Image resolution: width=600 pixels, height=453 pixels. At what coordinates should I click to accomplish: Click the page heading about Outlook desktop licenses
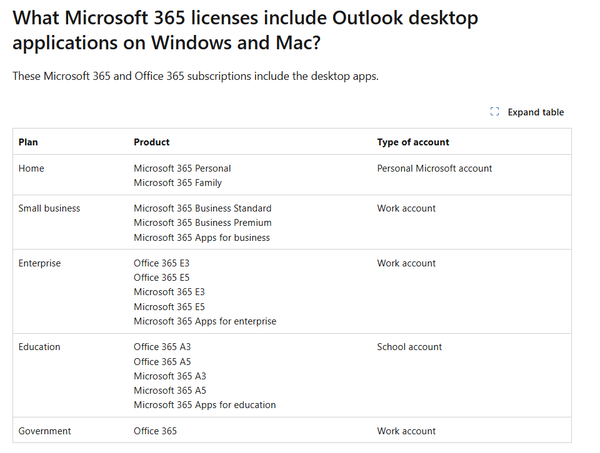pyautogui.click(x=245, y=30)
